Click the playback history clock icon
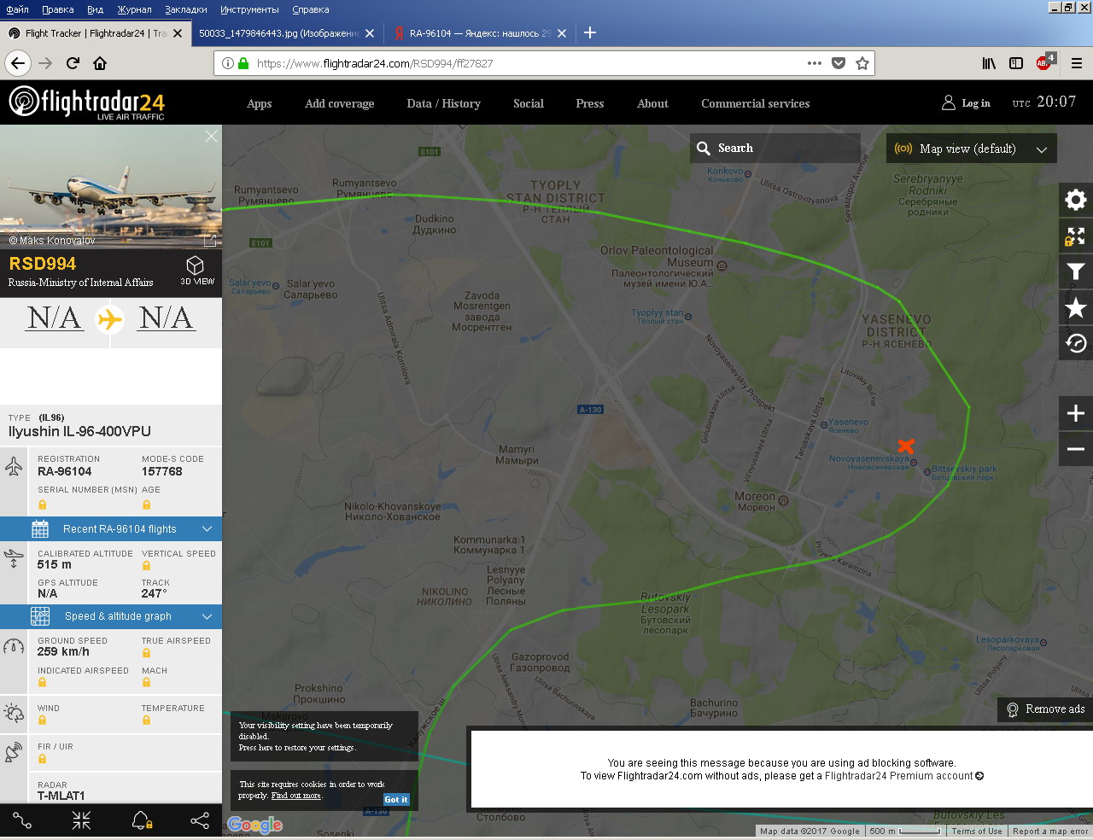 [x=1076, y=343]
